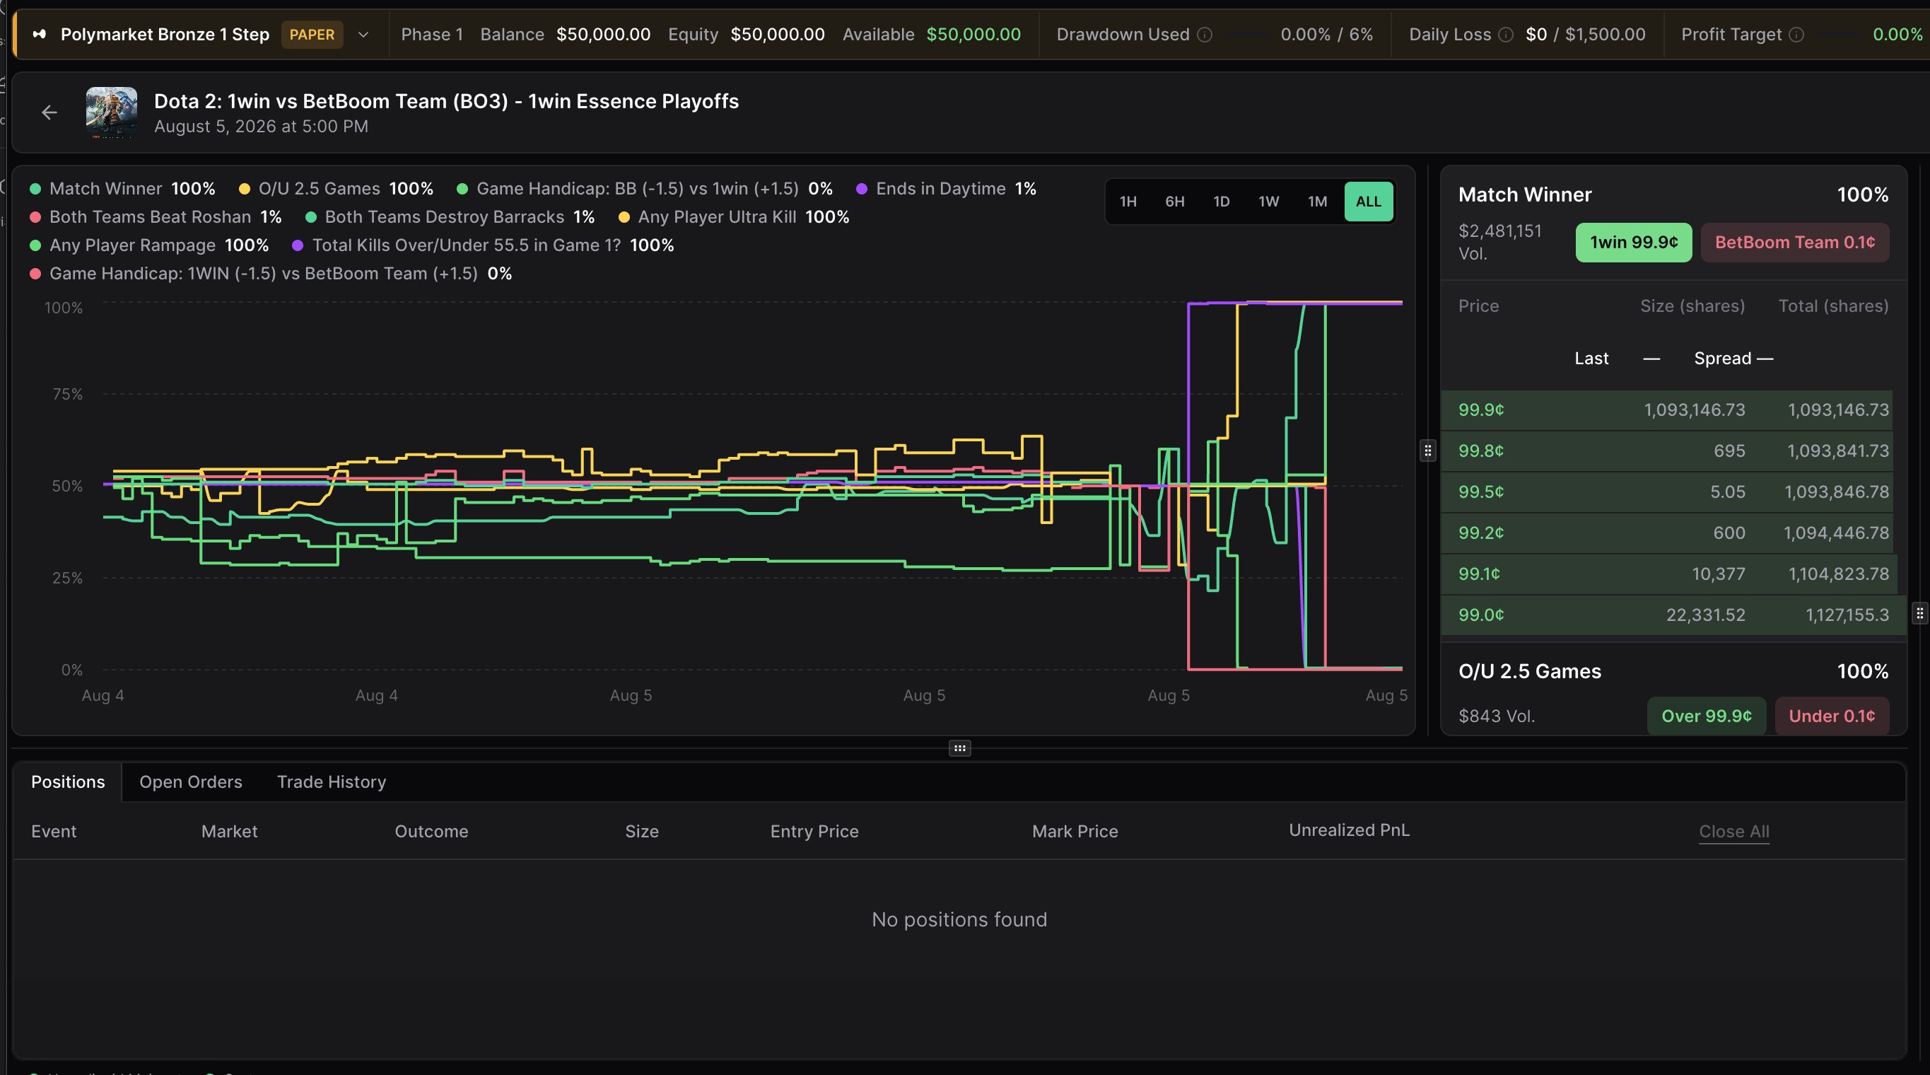Go back using the left arrow icon
Screen dimensions: 1930x1075
[x=49, y=112]
